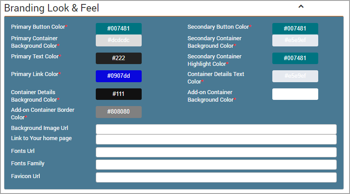Change Secondary Container Highlight Color swatch

click(x=295, y=58)
